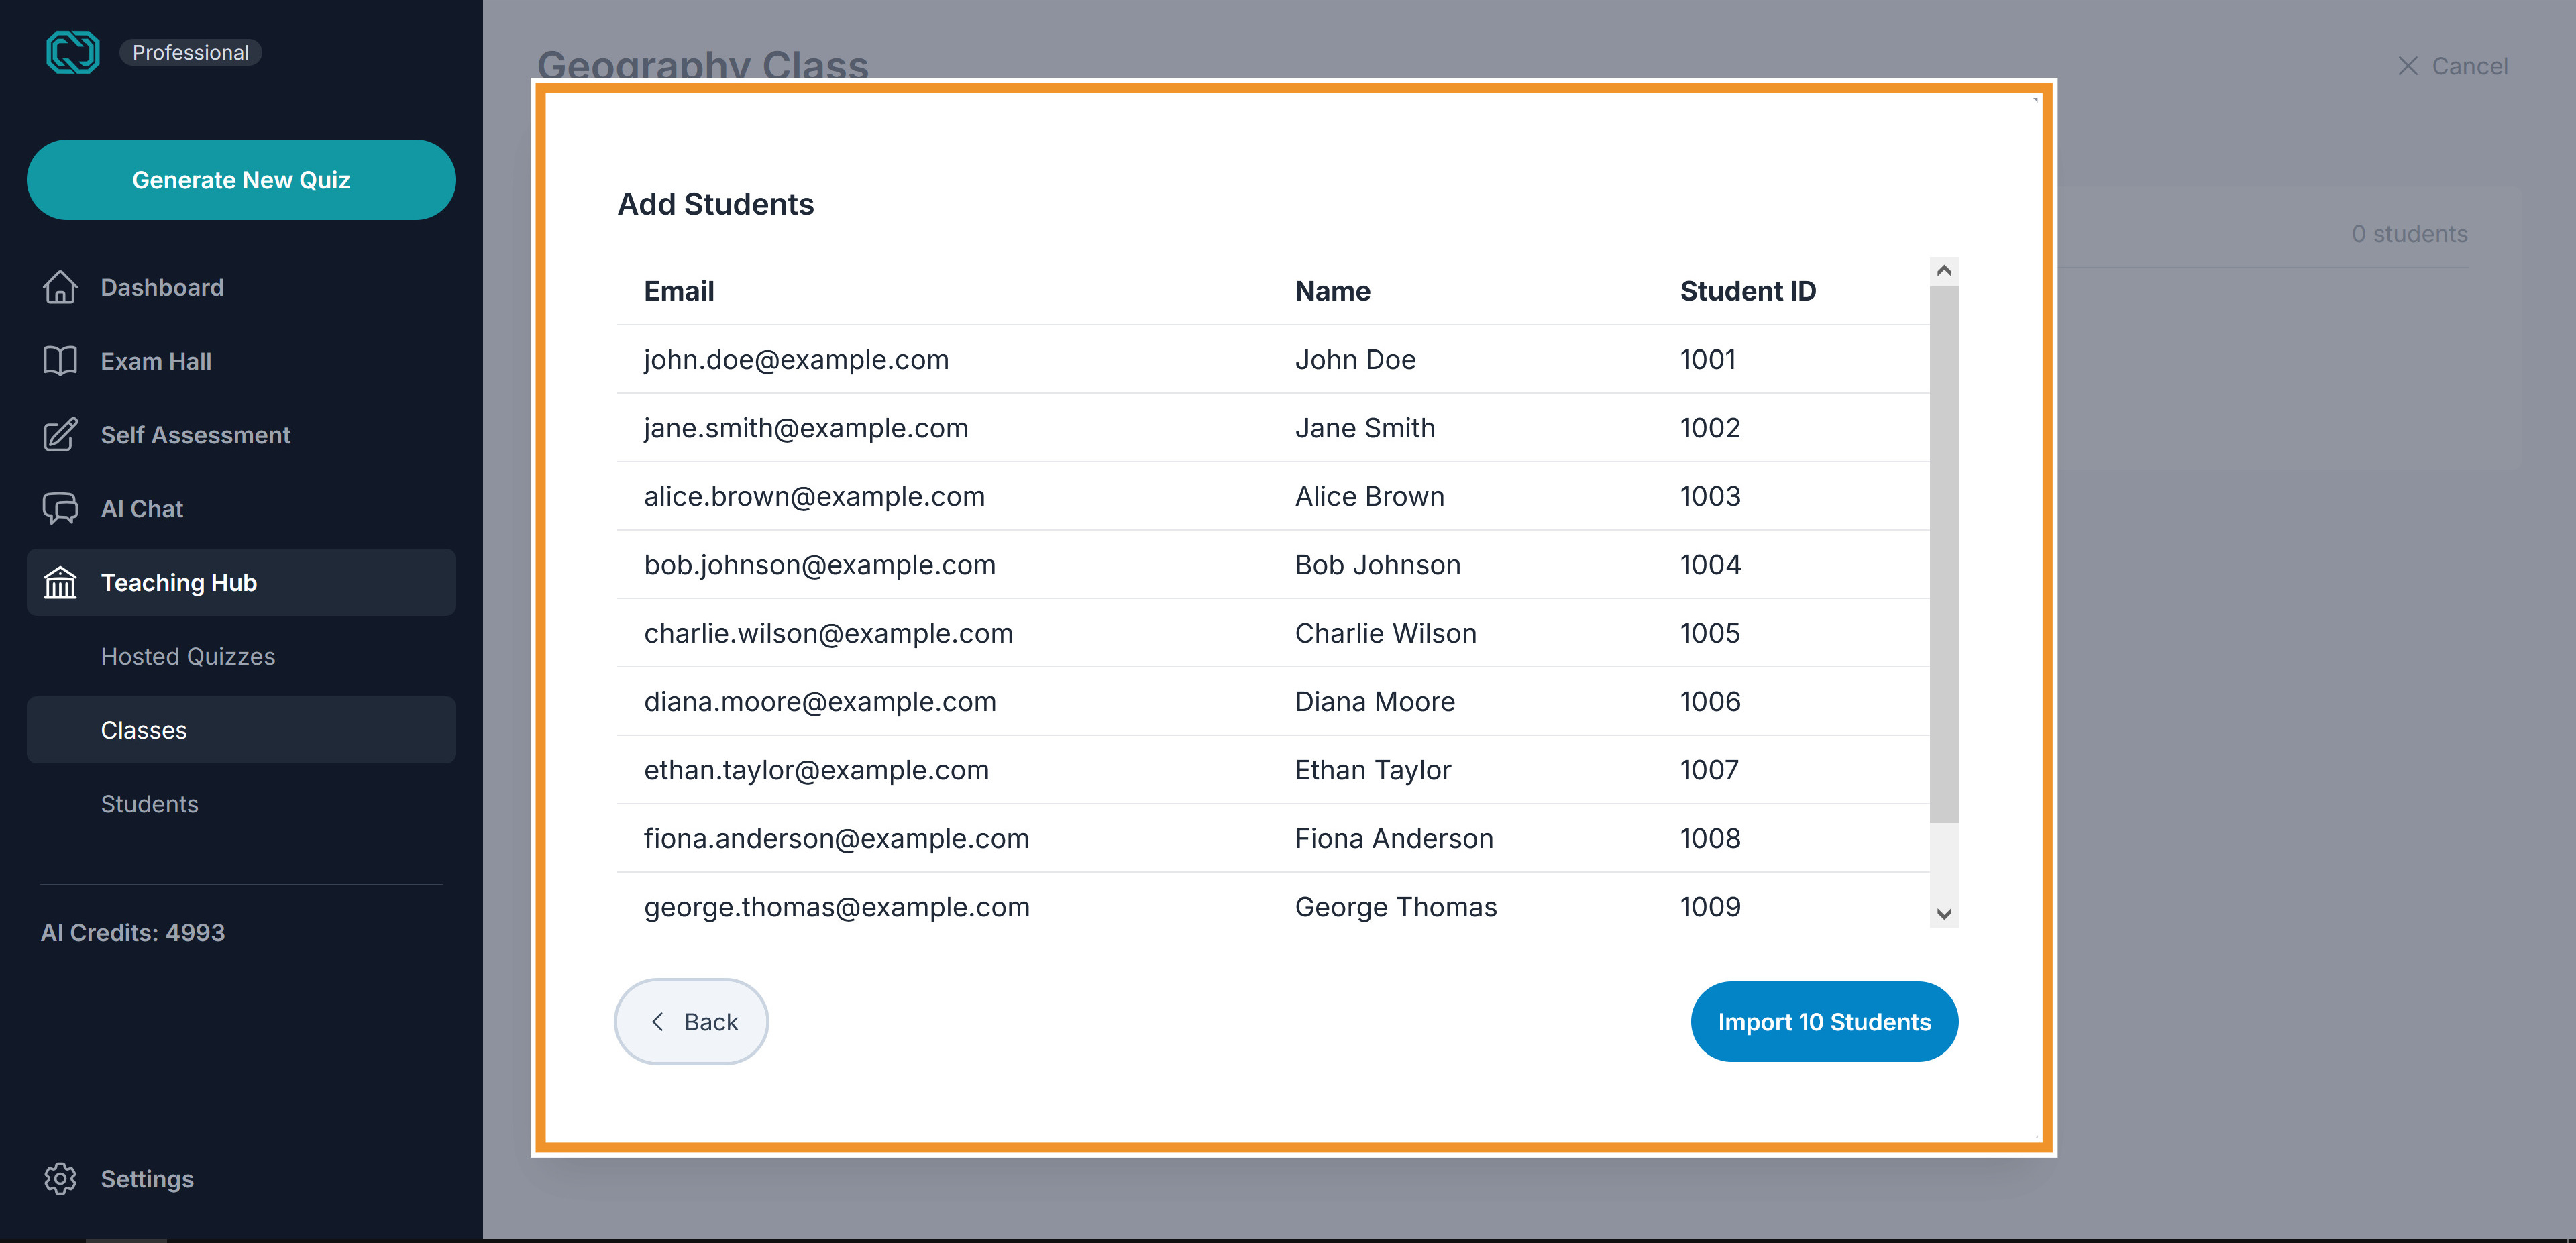This screenshot has height=1243, width=2576.
Task: Click the name Ethan Taylor
Action: [1372, 770]
